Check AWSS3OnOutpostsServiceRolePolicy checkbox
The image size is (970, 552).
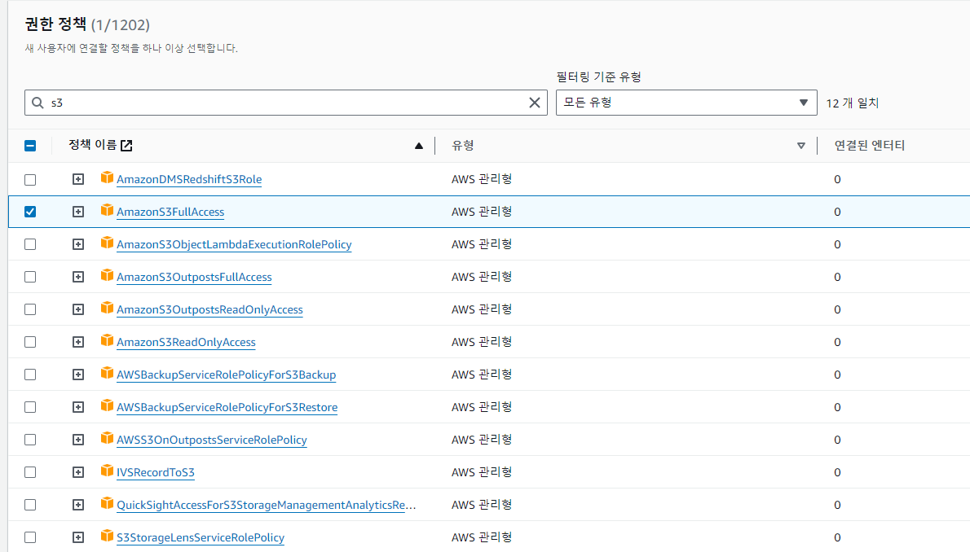[30, 440]
